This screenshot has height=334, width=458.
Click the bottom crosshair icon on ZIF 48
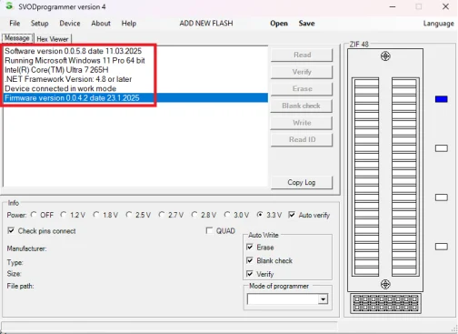tap(385, 284)
